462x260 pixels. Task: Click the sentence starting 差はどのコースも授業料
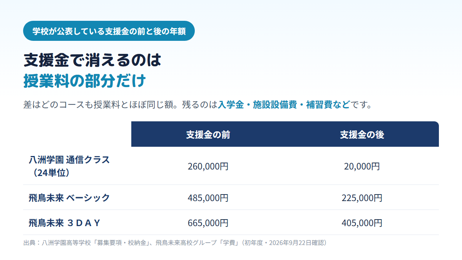pos(198,105)
